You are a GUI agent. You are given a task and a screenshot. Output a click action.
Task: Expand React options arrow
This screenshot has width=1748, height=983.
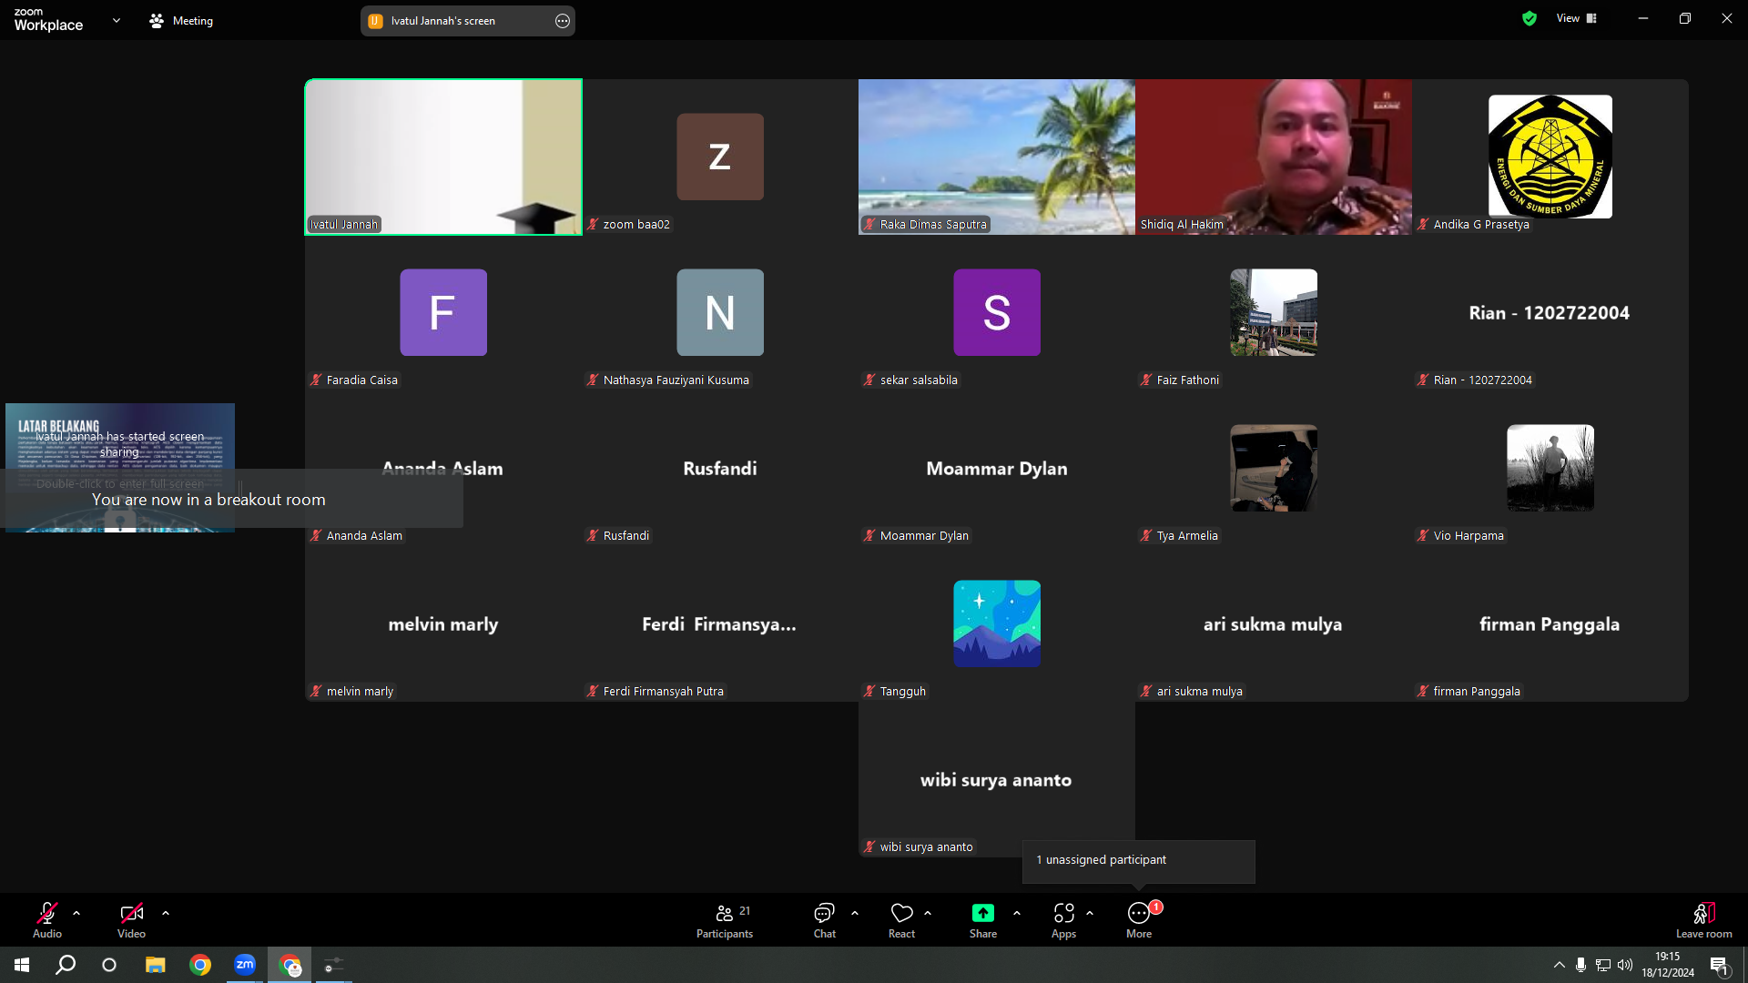pos(928,913)
